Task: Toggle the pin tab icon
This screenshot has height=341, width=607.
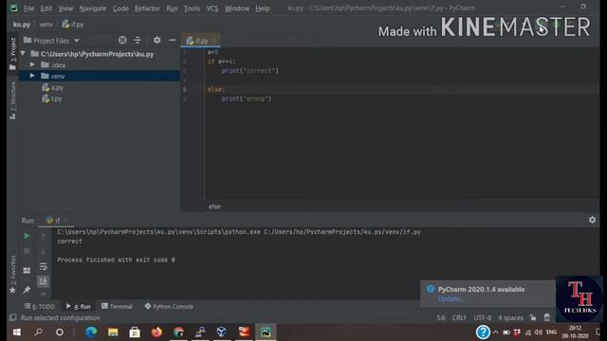Action: tap(27, 290)
